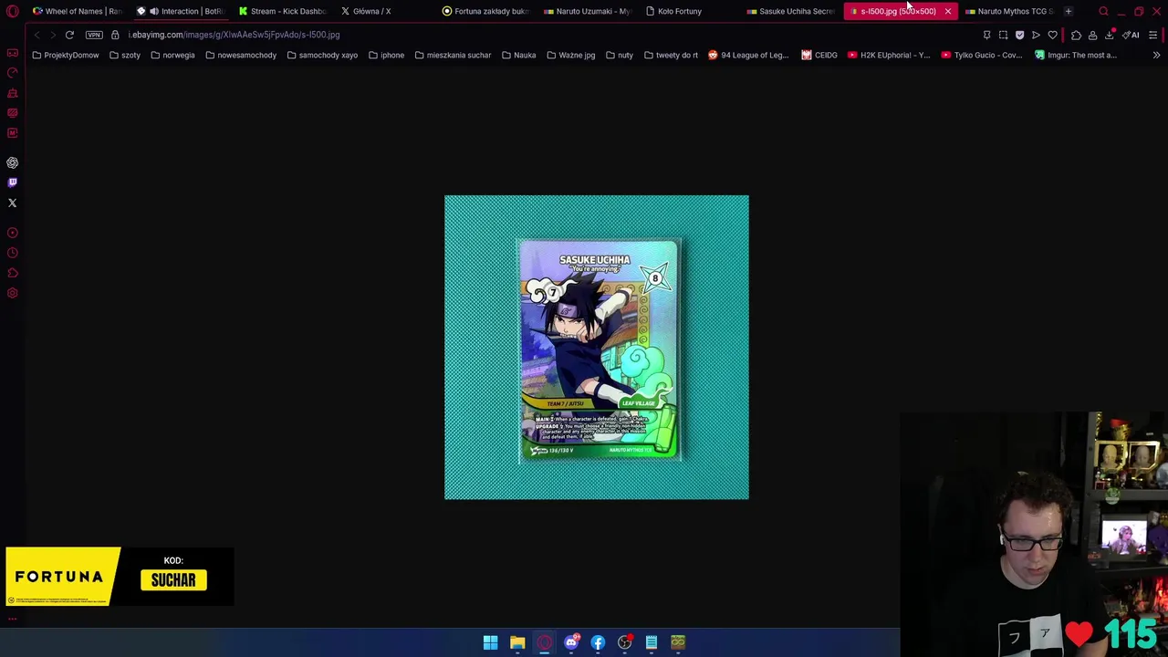Toggle the ad blocker shield

coord(1019,35)
